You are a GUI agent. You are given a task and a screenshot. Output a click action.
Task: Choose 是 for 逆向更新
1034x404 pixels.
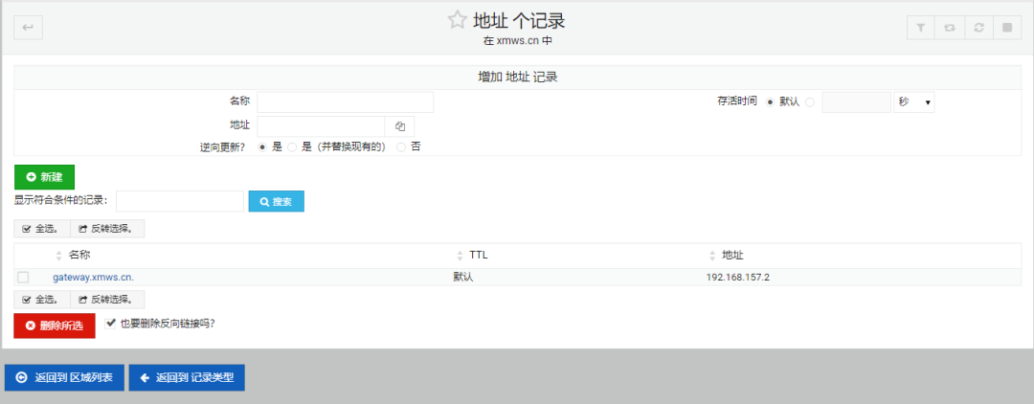pyautogui.click(x=262, y=147)
